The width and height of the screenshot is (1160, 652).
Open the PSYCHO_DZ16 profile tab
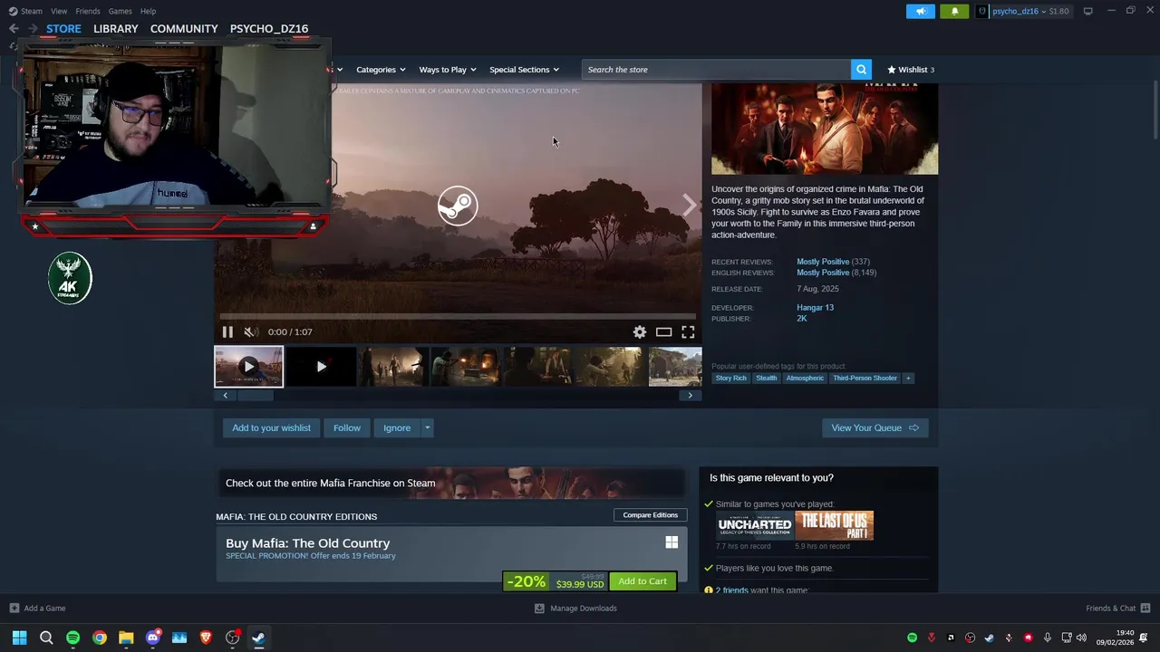(x=269, y=28)
